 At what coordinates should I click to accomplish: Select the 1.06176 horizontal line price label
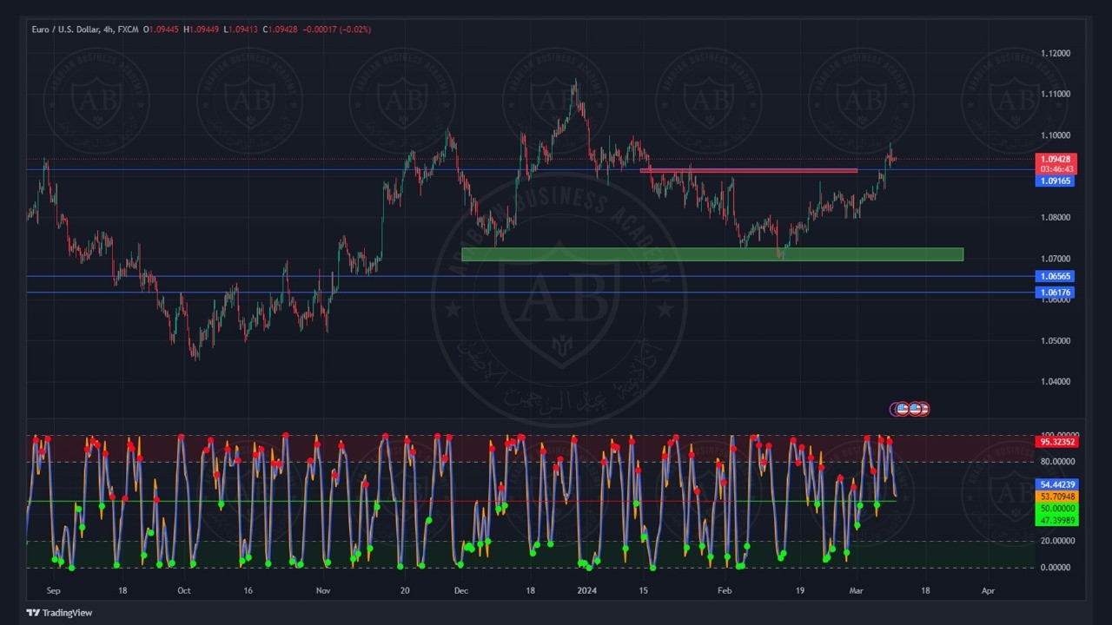[1056, 293]
